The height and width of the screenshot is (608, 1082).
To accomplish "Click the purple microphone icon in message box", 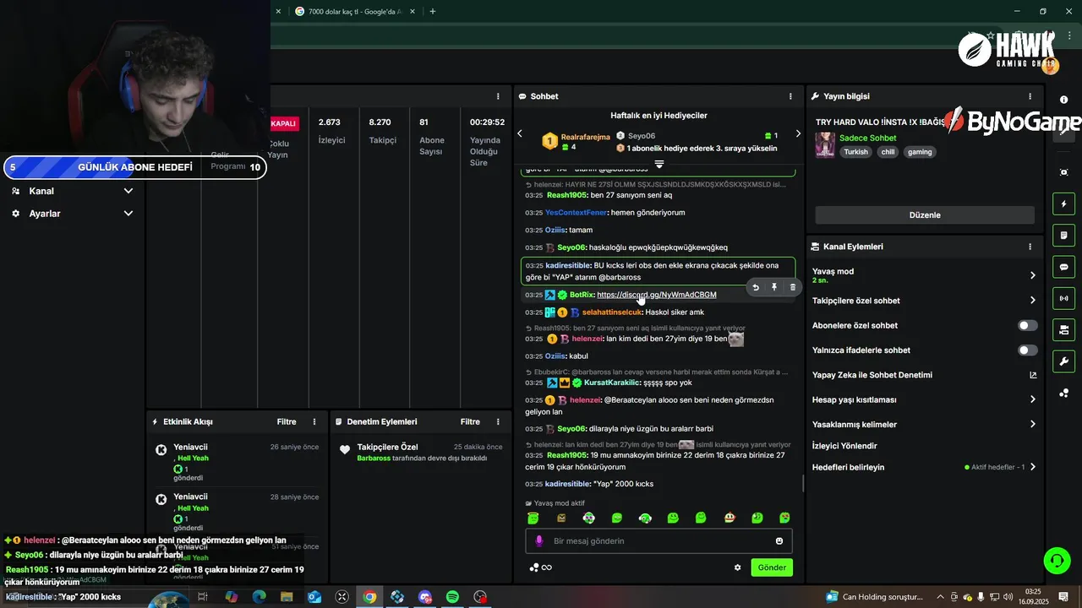I will click(539, 540).
